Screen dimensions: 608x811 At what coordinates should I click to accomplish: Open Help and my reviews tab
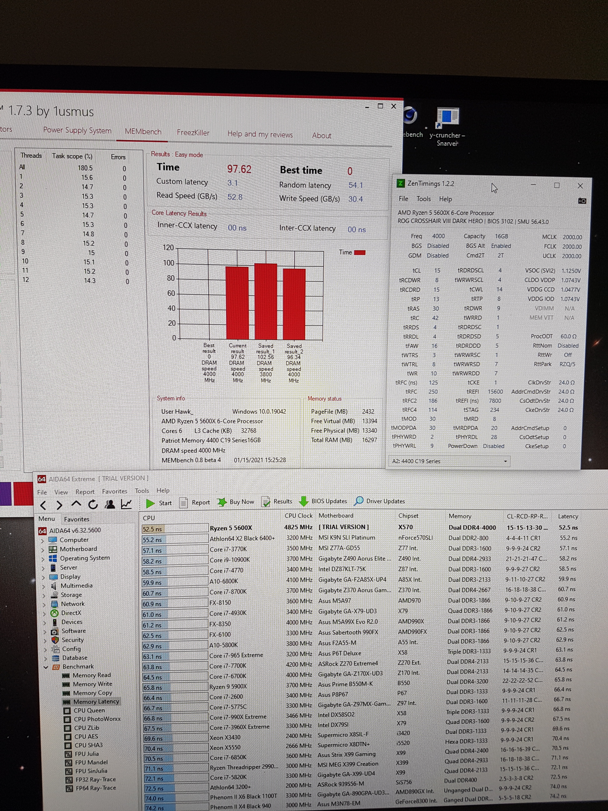click(260, 134)
